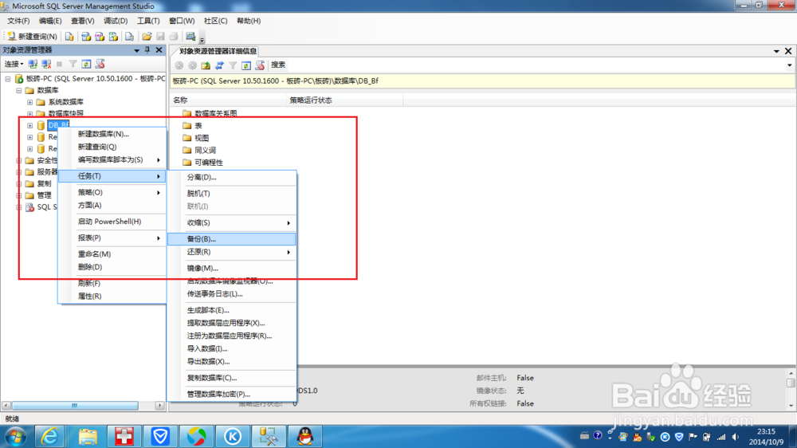Choose 导入数据(I)... in the tasks submenu

(x=232, y=349)
